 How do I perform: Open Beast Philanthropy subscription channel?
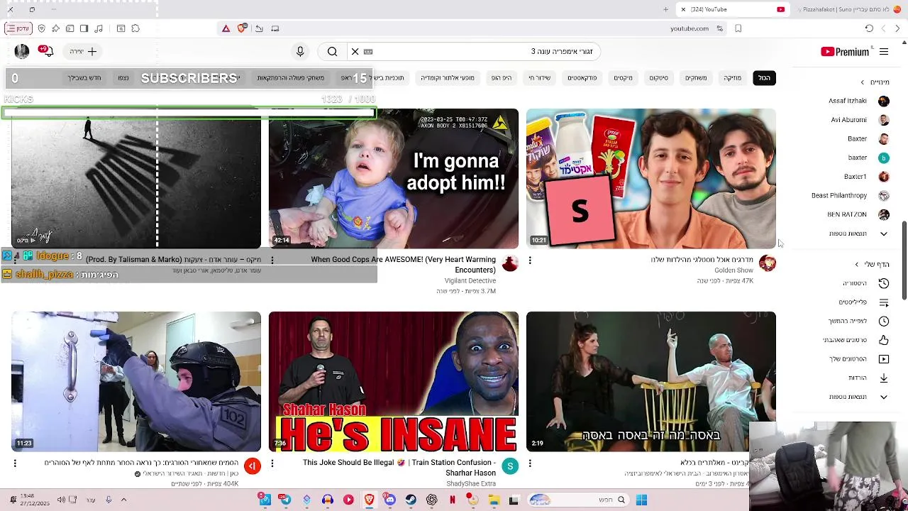pyautogui.click(x=851, y=196)
